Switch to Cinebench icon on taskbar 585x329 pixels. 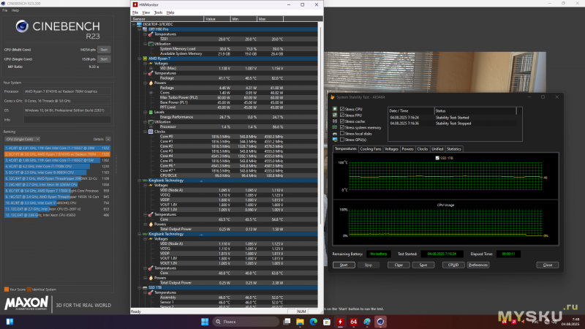380,322
